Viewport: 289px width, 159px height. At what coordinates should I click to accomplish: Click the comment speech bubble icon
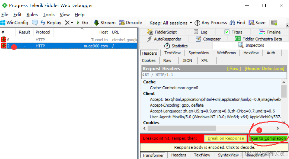pos(35,23)
